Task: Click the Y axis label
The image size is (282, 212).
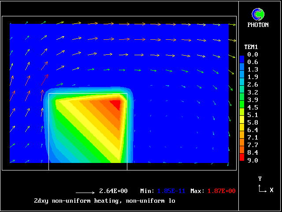Action: pos(260,178)
